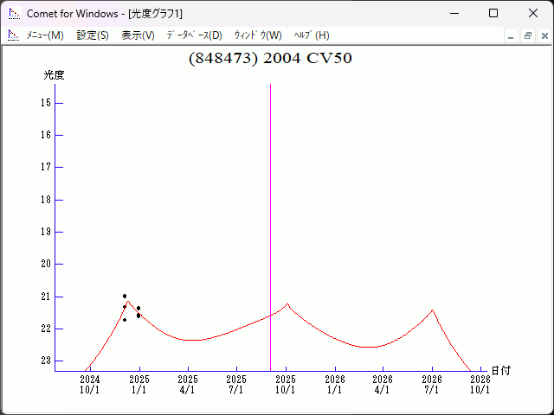This screenshot has width=554, height=415.
Task: Restore the inner graph child window
Action: click(x=527, y=35)
